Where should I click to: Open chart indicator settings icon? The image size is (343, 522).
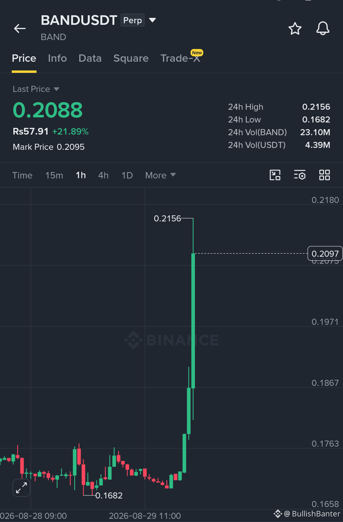click(300, 175)
